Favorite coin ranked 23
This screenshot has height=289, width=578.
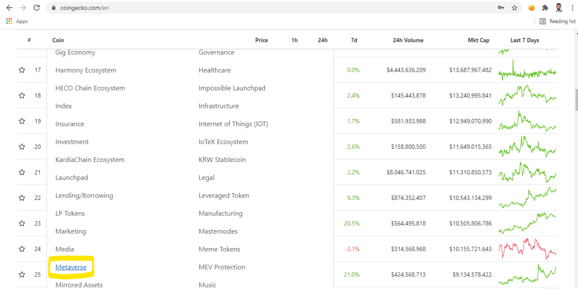[22, 223]
